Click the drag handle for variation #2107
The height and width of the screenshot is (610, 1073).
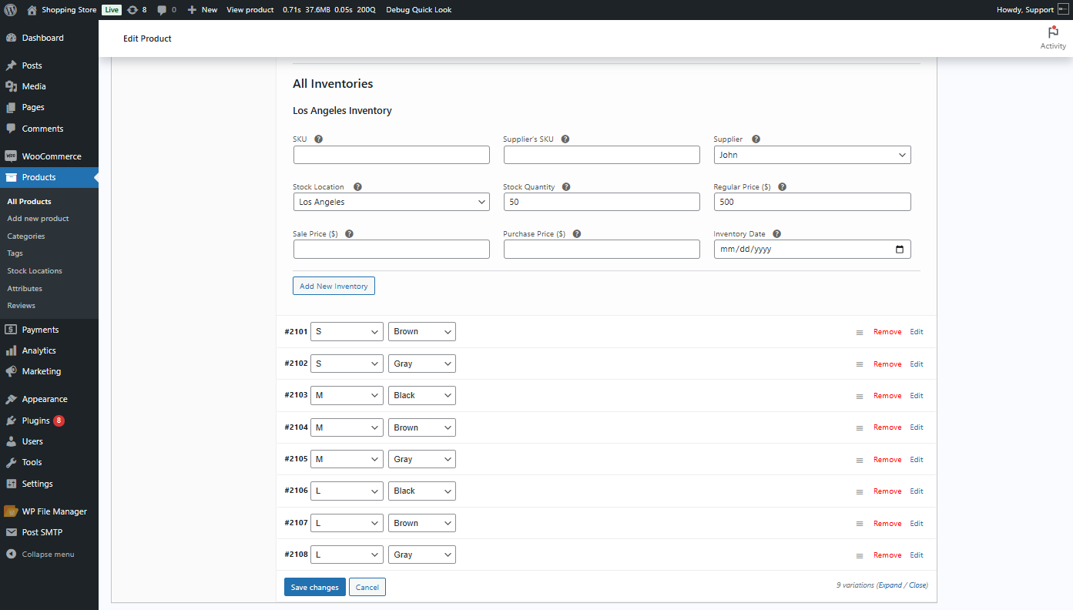tap(860, 524)
